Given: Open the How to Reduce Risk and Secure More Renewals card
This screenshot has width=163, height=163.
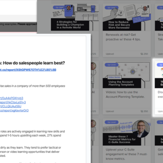Looking at the screenshot, I should coord(127,30).
